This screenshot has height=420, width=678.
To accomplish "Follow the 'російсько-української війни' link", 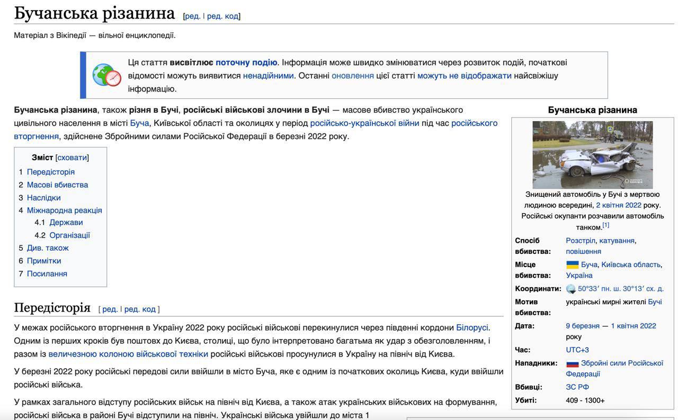I will pos(364,123).
